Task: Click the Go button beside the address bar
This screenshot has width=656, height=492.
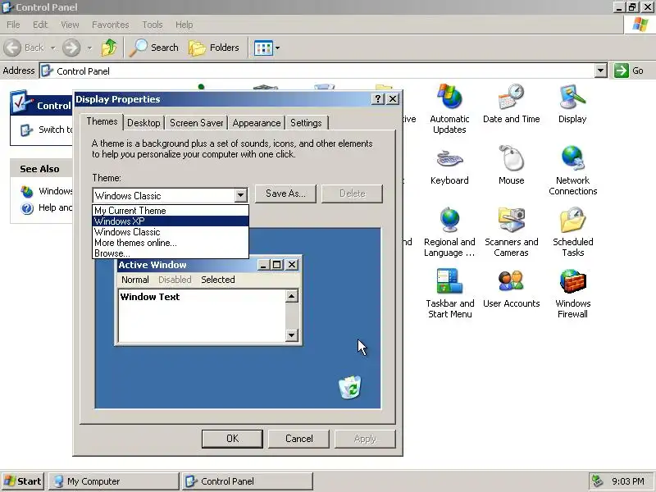Action: coord(629,71)
